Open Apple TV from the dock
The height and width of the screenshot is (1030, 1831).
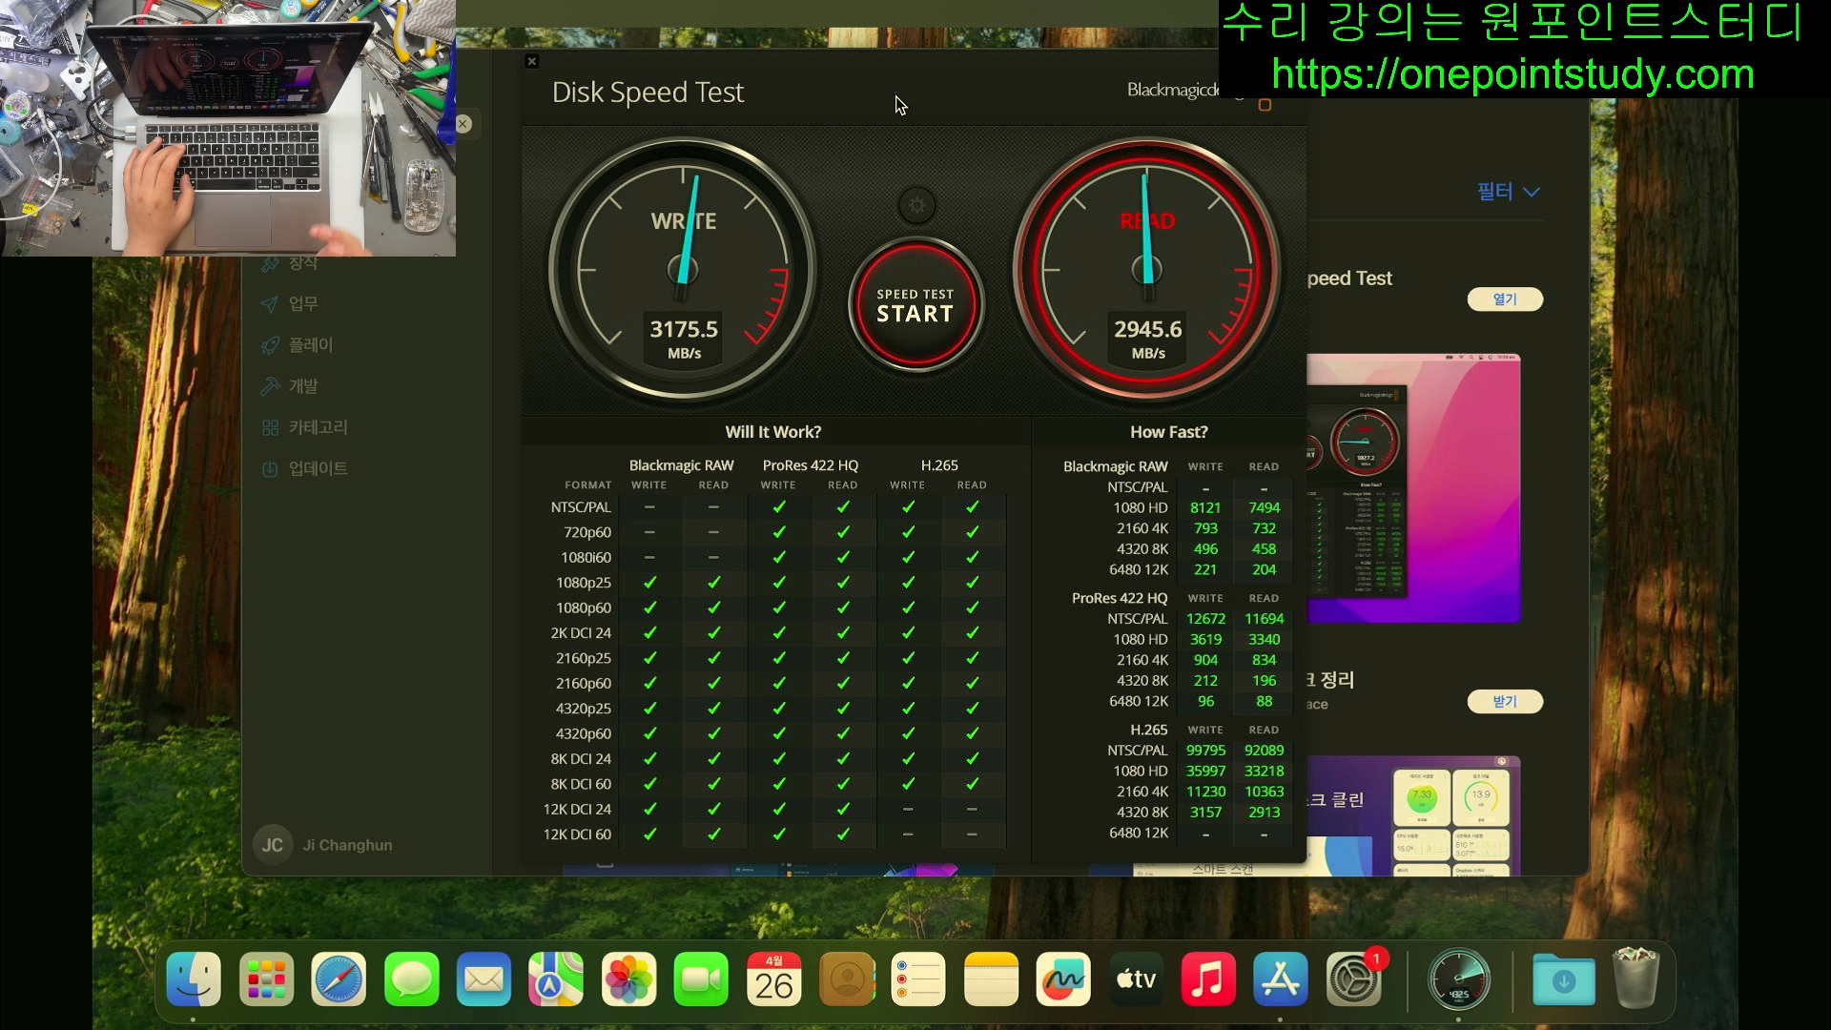point(1136,979)
